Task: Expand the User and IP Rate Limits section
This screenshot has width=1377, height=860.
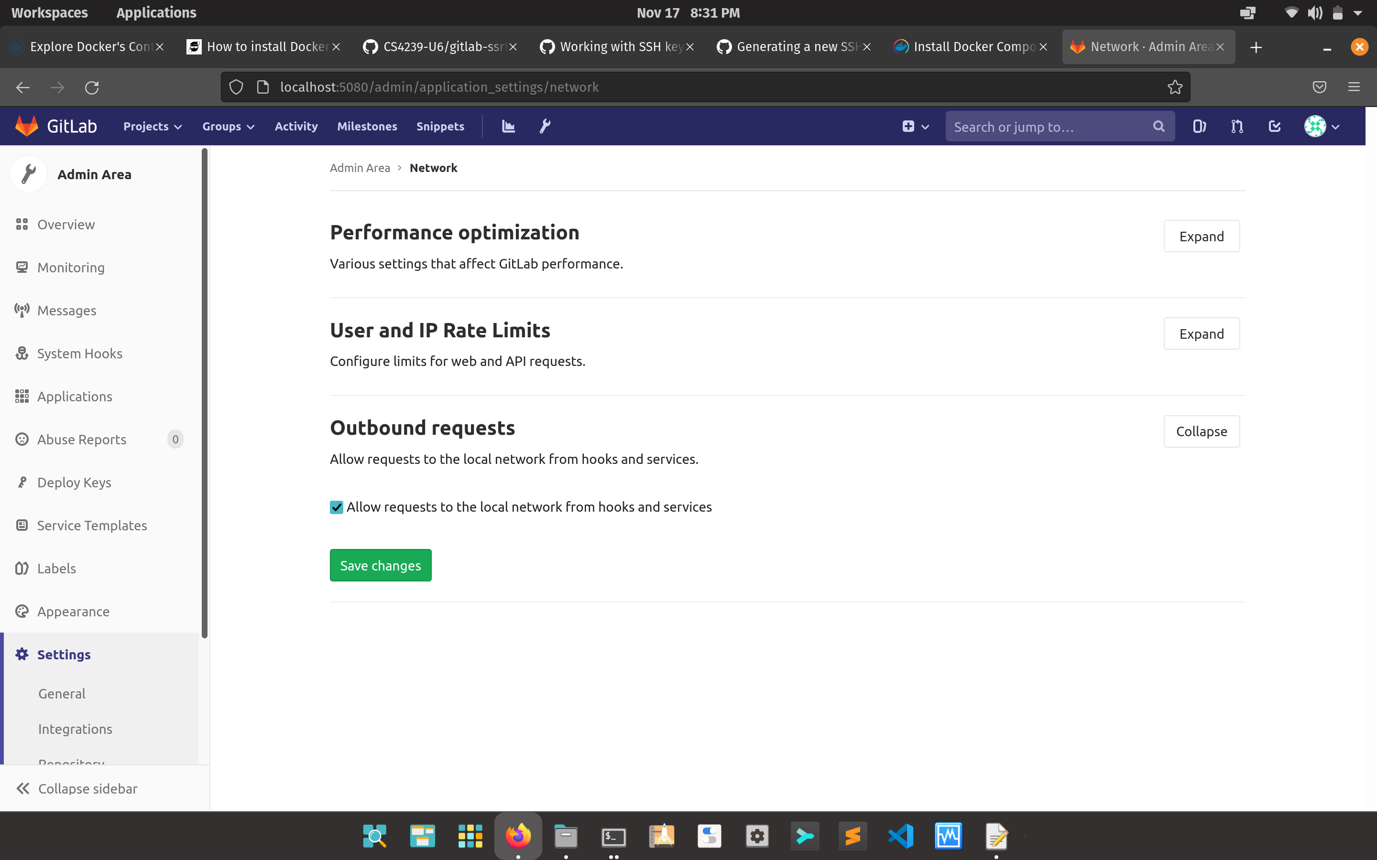Action: pos(1201,334)
